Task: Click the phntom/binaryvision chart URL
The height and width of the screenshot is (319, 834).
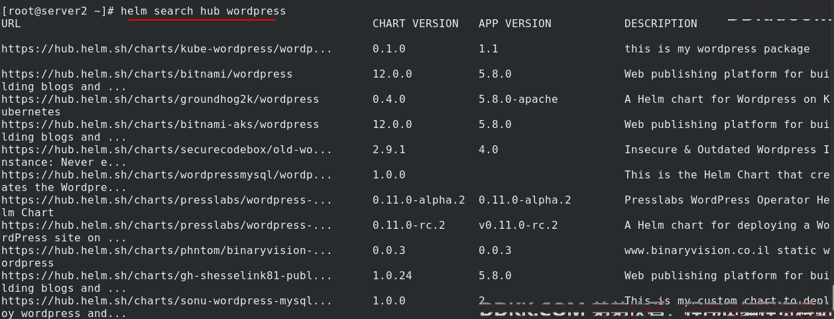Action: pyautogui.click(x=167, y=250)
